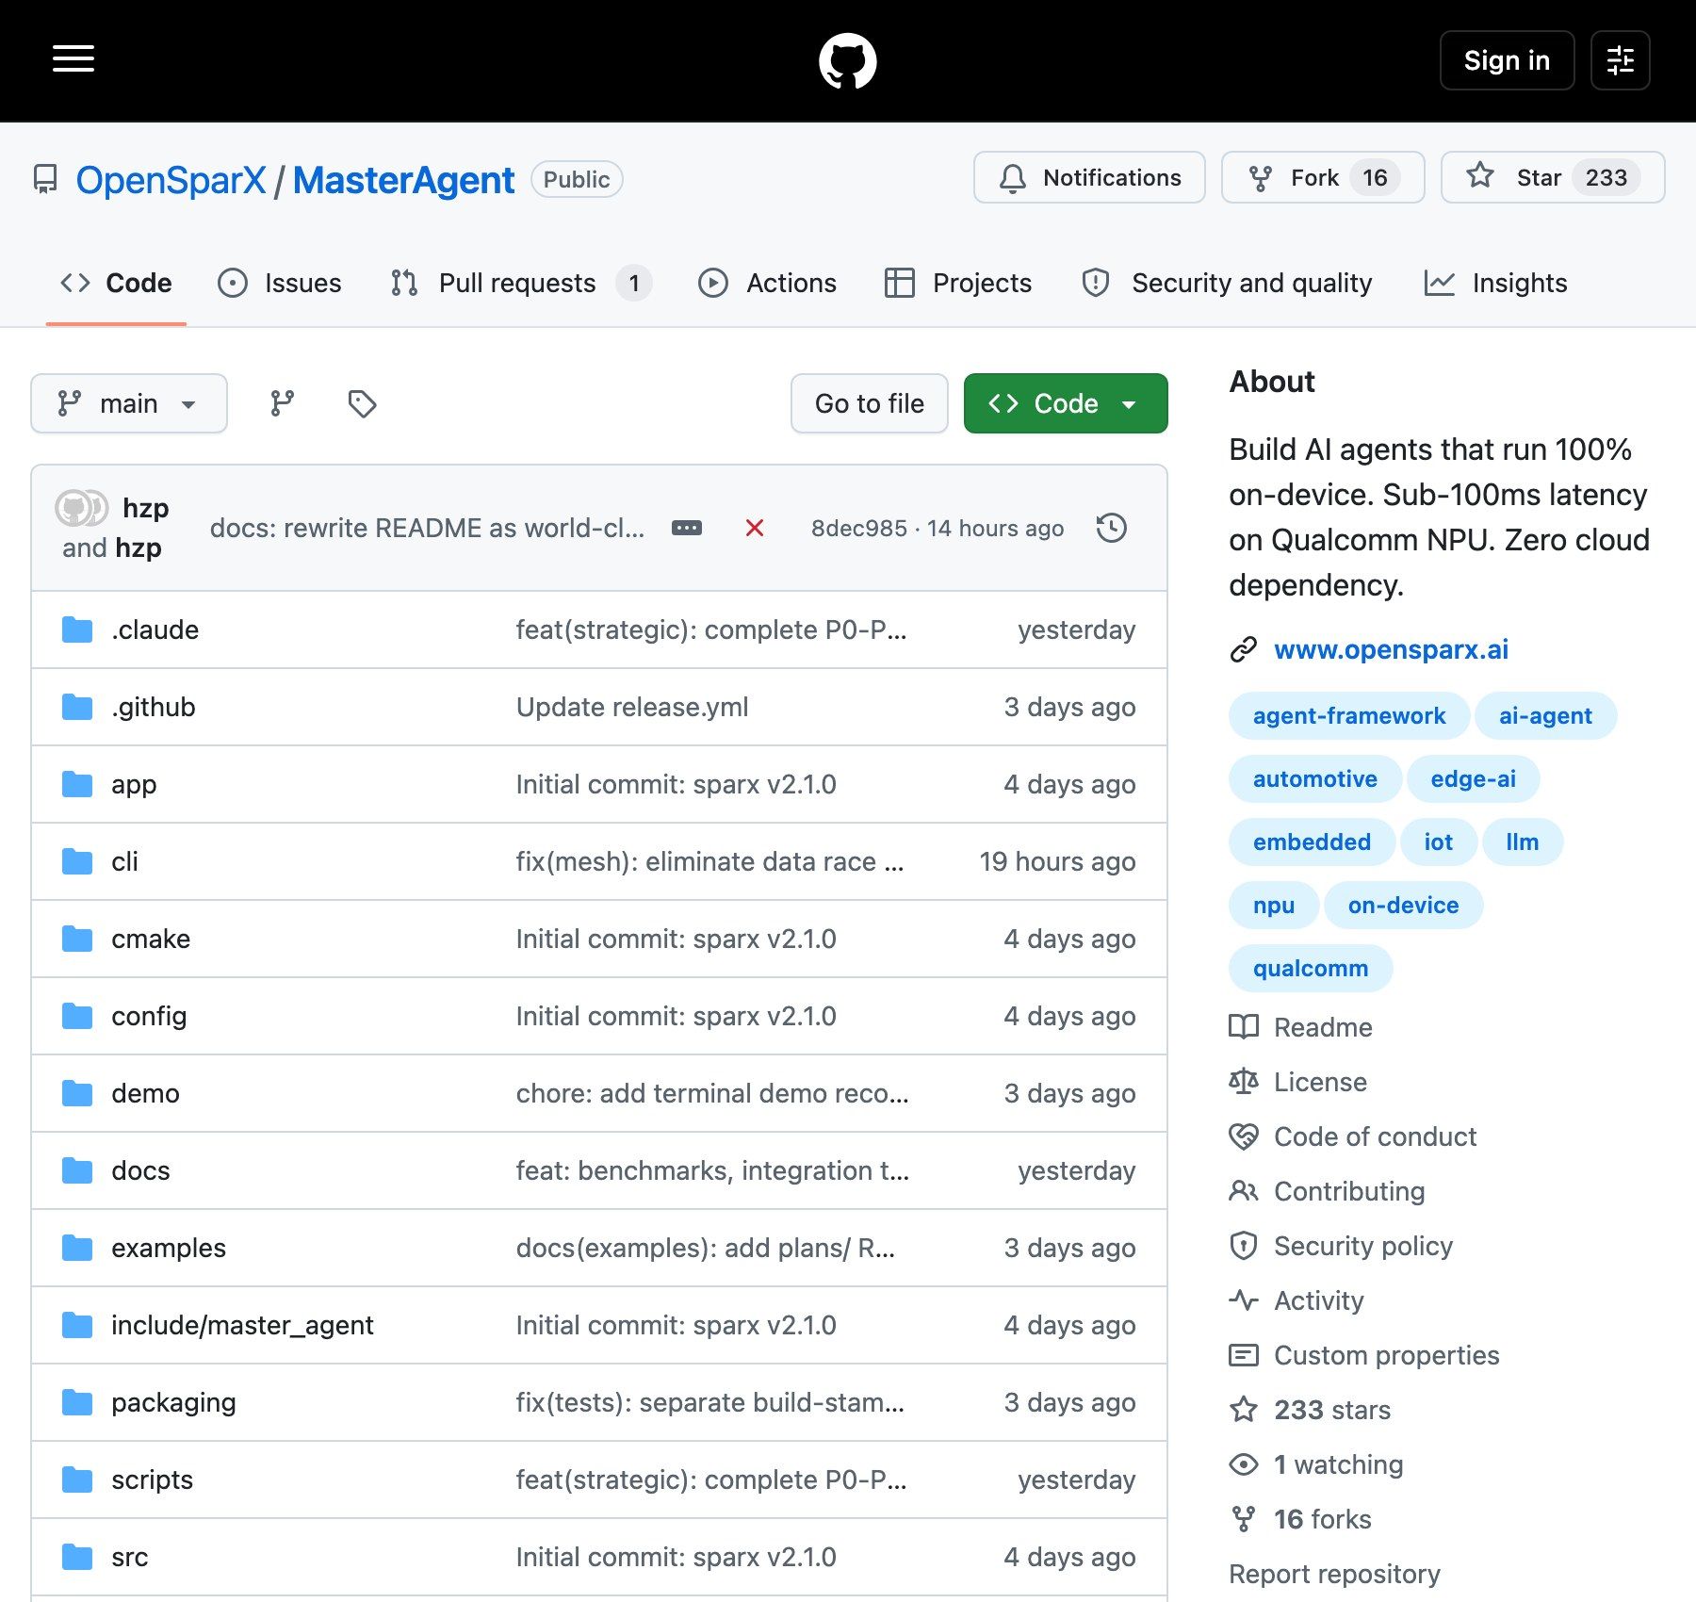This screenshot has height=1602, width=1696.
Task: Open the docs folder
Action: tap(140, 1170)
